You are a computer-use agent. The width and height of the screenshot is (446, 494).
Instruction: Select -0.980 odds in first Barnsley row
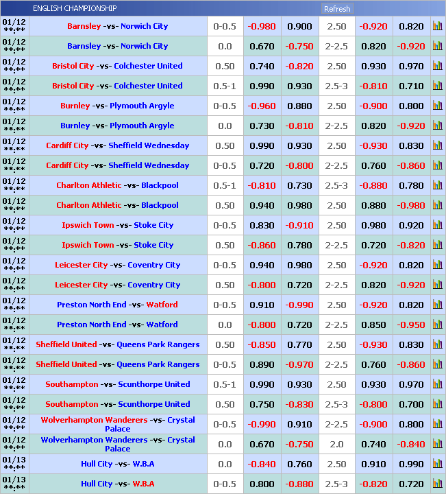coord(262,26)
